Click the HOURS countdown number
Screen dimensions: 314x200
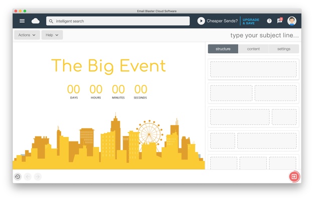point(96,89)
